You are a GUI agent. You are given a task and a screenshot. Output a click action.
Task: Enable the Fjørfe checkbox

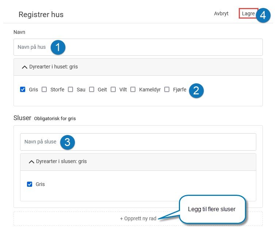pyautogui.click(x=167, y=89)
